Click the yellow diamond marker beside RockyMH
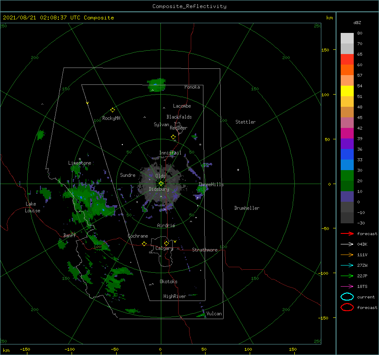379x355 pixels. [x=112, y=110]
